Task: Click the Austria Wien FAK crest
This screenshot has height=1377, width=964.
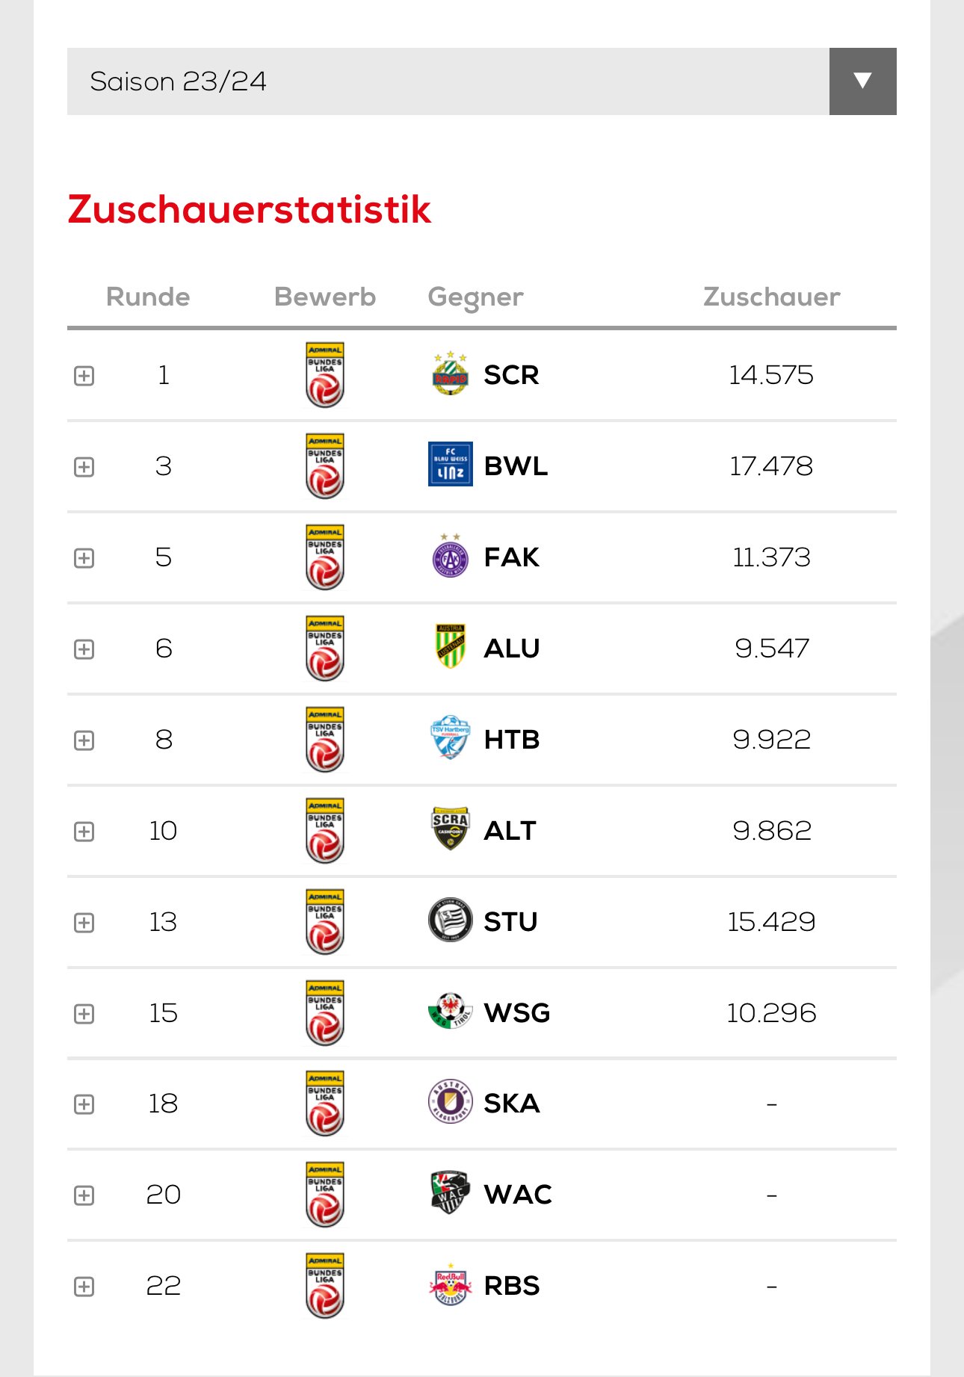Action: point(451,555)
